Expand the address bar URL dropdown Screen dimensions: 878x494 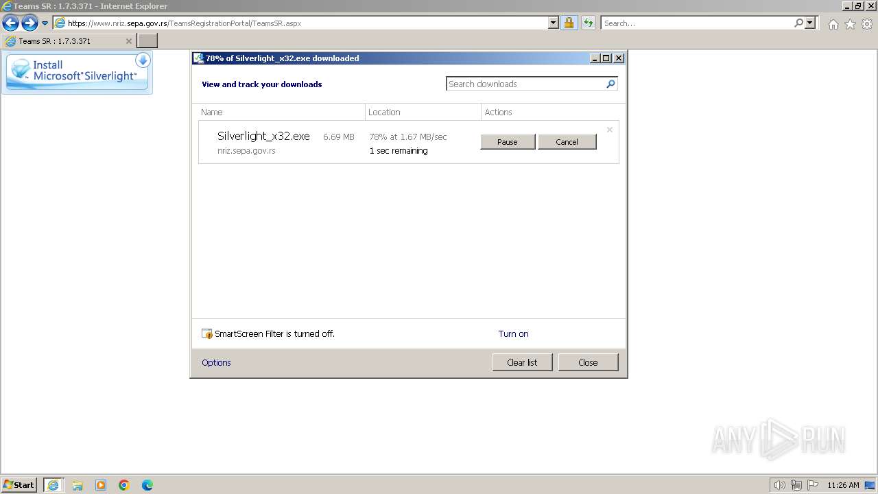(x=554, y=23)
